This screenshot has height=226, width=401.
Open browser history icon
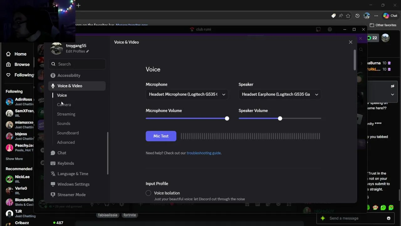point(357,16)
